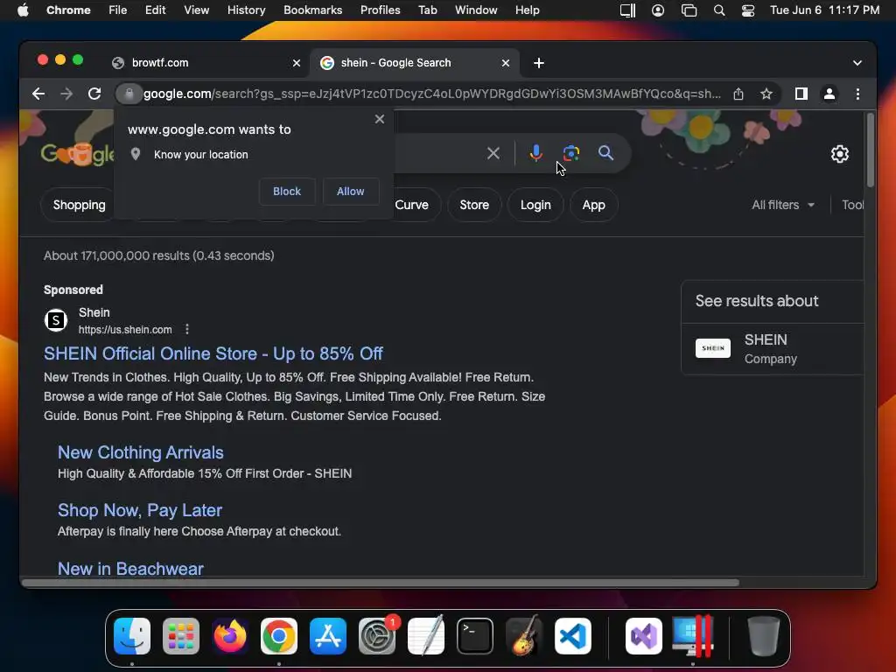
Task: Reload the current page
Action: point(94,94)
